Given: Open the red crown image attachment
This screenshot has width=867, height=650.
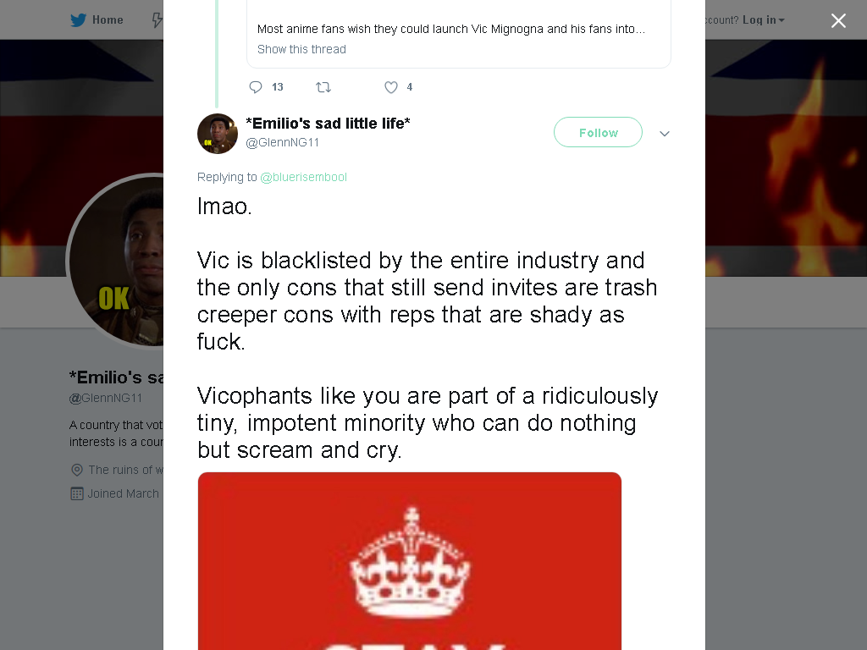Looking at the screenshot, I should (410, 561).
